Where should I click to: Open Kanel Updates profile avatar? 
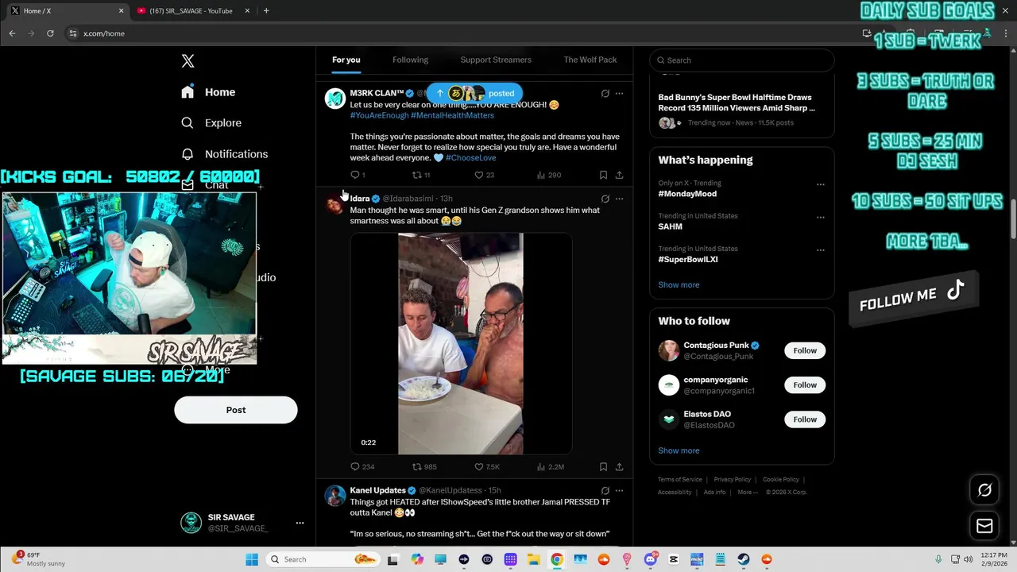click(335, 496)
